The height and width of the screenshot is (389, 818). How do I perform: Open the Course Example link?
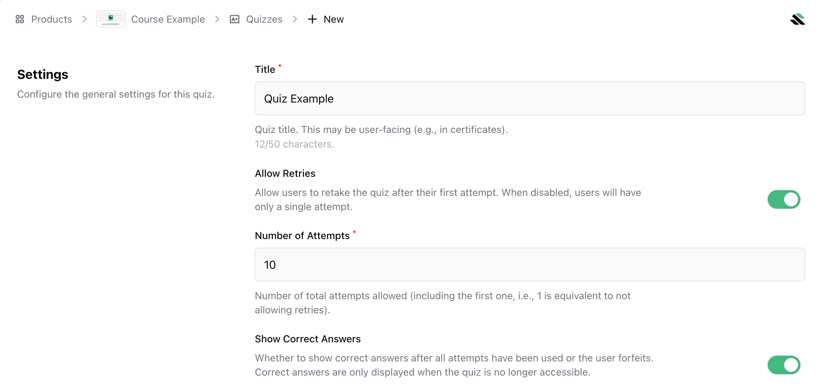(168, 19)
